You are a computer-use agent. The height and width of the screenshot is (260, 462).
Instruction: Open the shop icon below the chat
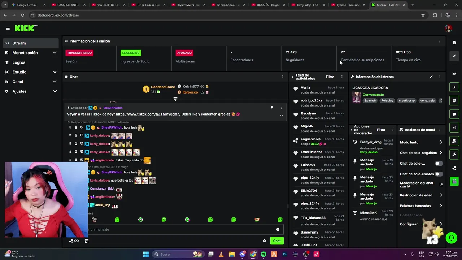coord(87,241)
